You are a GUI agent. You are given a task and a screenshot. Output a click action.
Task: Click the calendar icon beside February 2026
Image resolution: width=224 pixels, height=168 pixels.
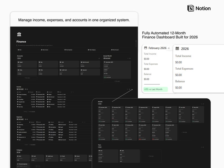(146, 48)
